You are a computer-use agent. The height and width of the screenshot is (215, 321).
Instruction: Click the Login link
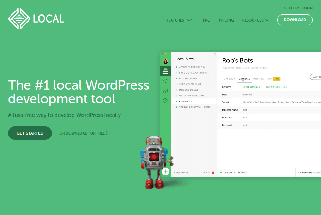tap(307, 8)
